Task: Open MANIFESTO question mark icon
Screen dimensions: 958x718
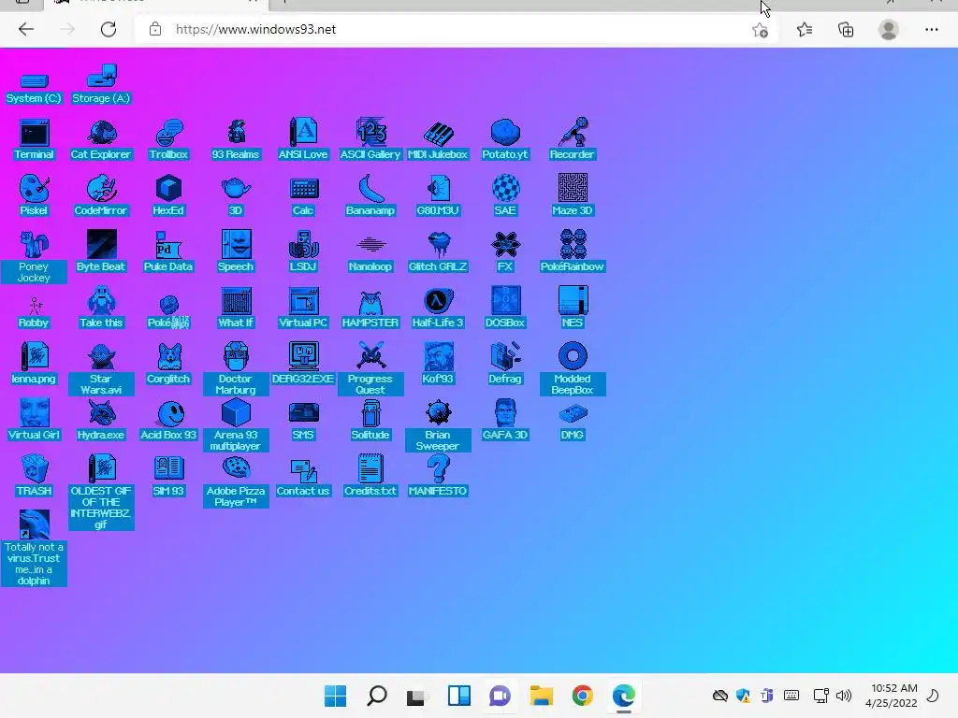Action: [x=438, y=477]
